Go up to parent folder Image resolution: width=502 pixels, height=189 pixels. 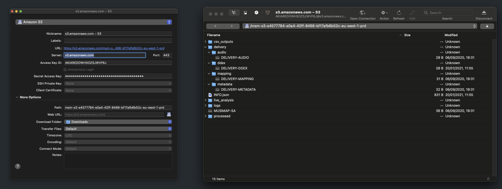487,26
